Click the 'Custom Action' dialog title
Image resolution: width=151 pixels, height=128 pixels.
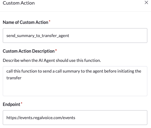(x=19, y=3)
